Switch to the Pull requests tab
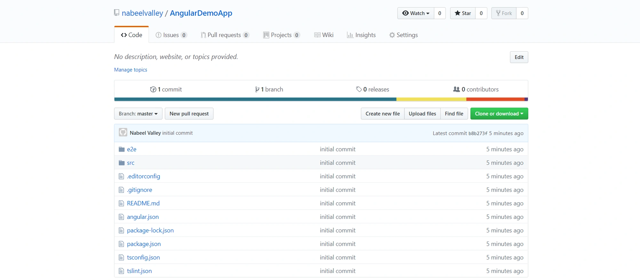The width and height of the screenshot is (640, 280). tap(225, 35)
